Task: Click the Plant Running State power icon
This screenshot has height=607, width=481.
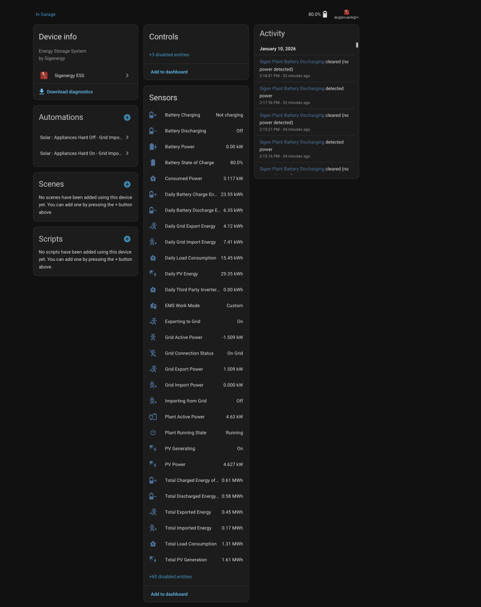Action: click(153, 433)
